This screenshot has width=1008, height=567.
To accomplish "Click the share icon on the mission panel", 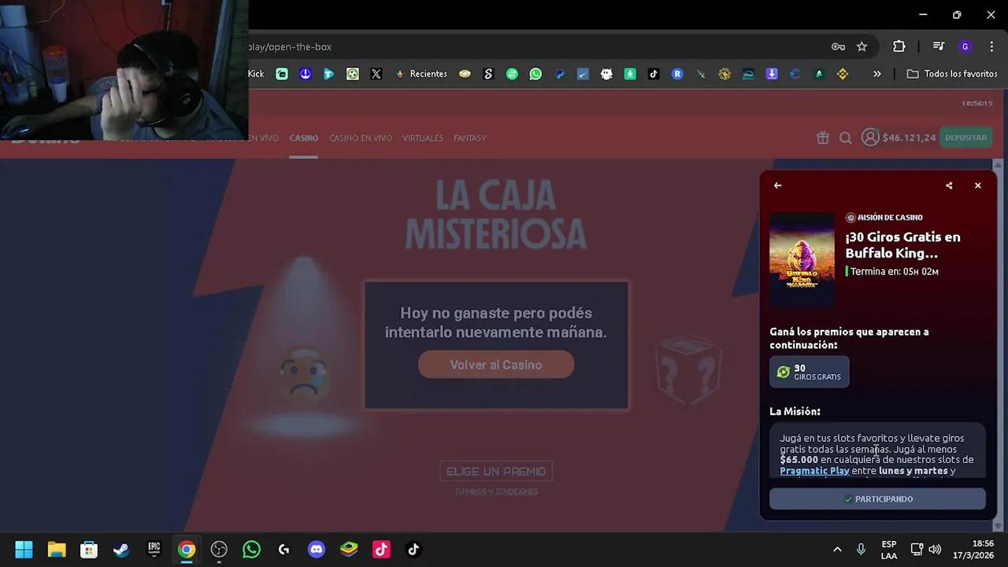I will (948, 185).
